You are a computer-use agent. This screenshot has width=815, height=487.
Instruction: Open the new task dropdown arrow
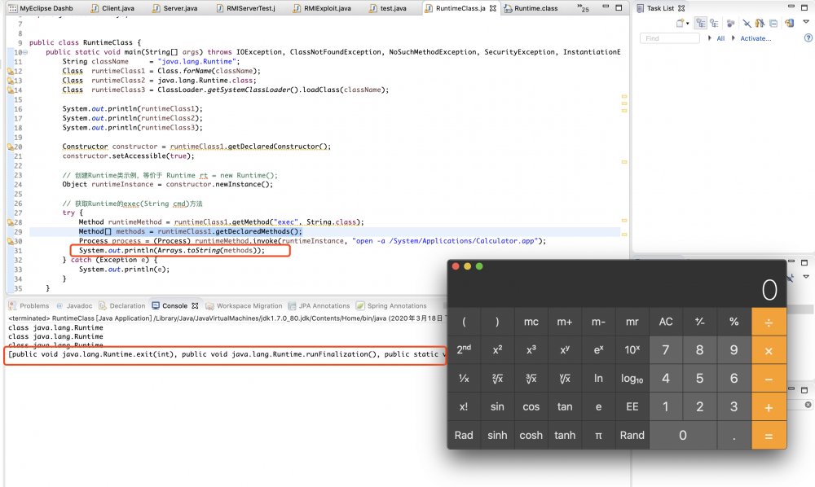click(x=688, y=23)
